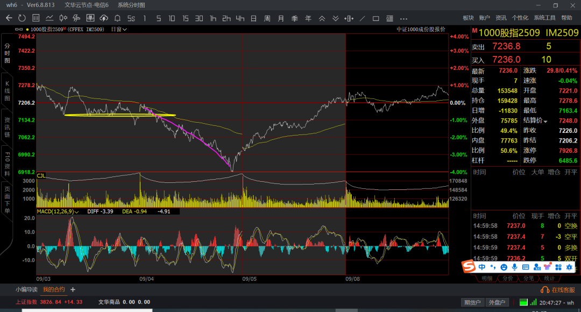Open the framed chart panel toolbar icon
The width and height of the screenshot is (581, 312).
90,18
